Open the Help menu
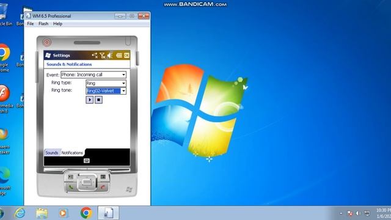 57,24
